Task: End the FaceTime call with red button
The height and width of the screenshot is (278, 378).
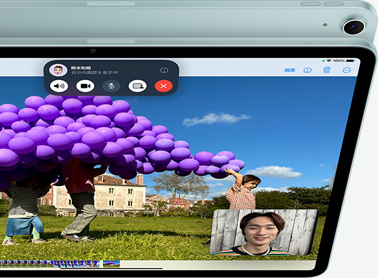Action: click(163, 86)
